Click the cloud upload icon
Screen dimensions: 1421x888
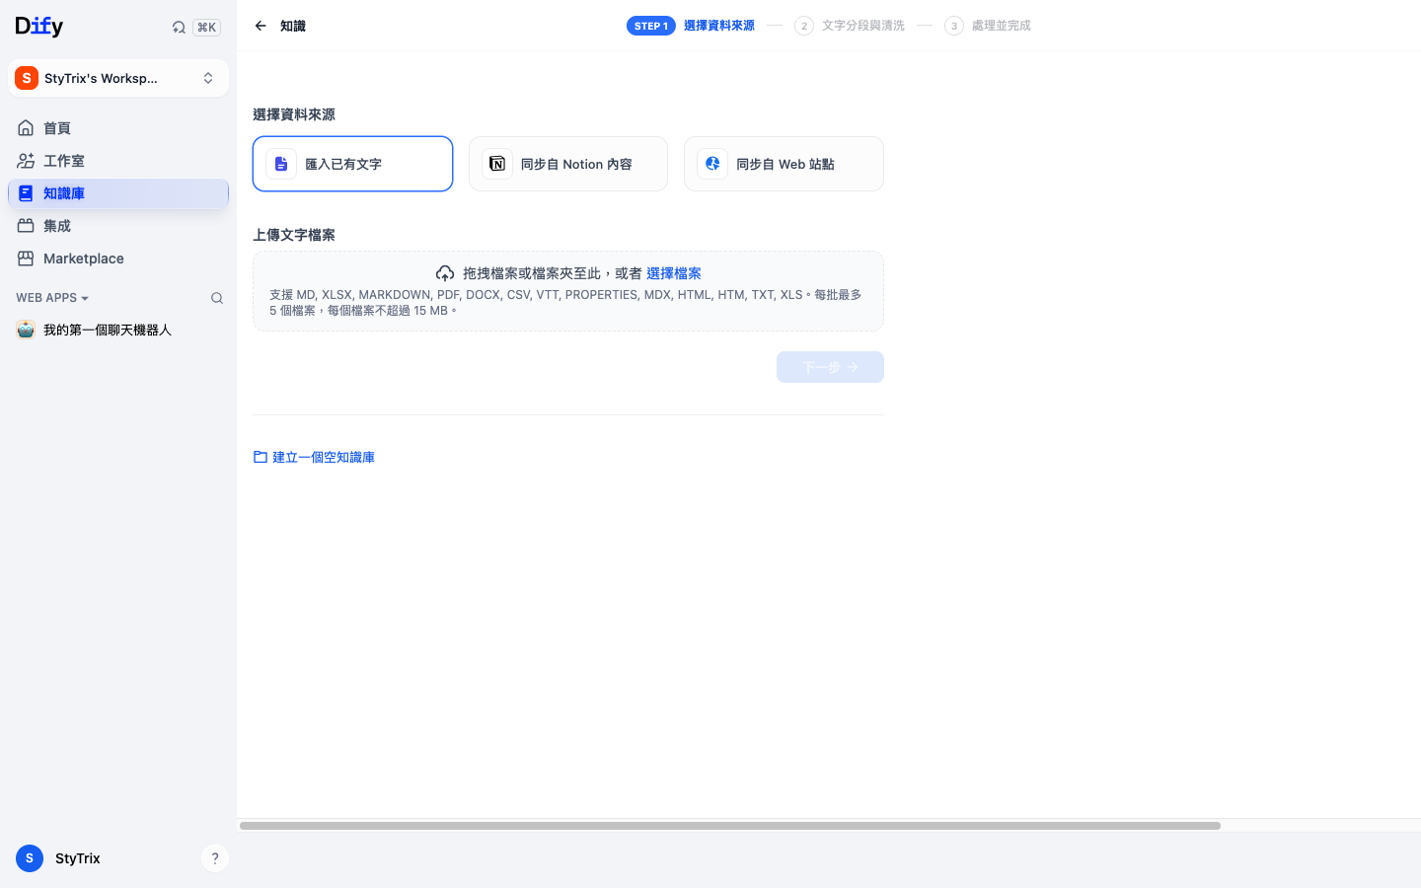pos(445,273)
